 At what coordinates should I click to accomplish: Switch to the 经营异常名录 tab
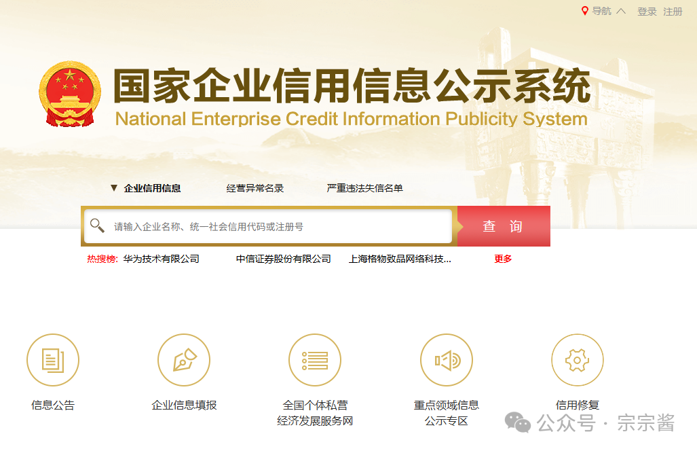click(x=254, y=188)
